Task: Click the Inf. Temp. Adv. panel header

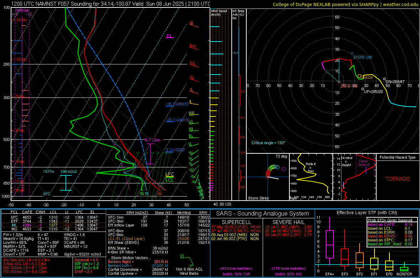Action: pos(238,15)
